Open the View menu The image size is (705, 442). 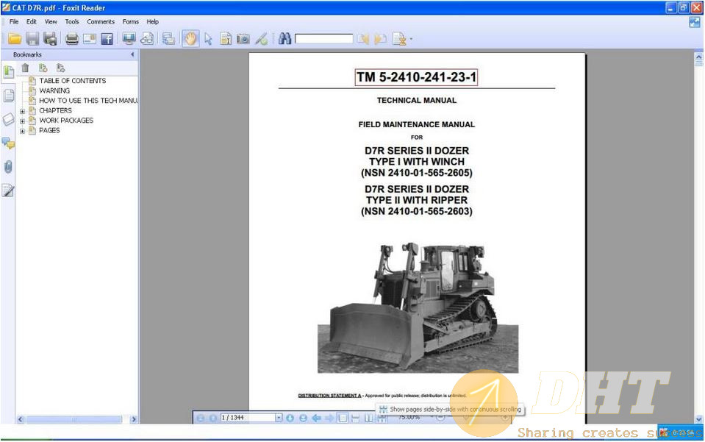(x=51, y=21)
